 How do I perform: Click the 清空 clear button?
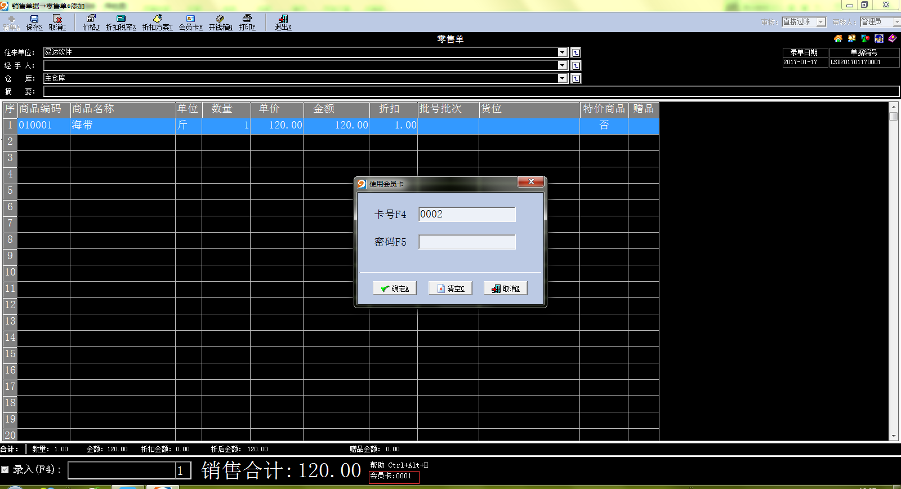(x=450, y=288)
